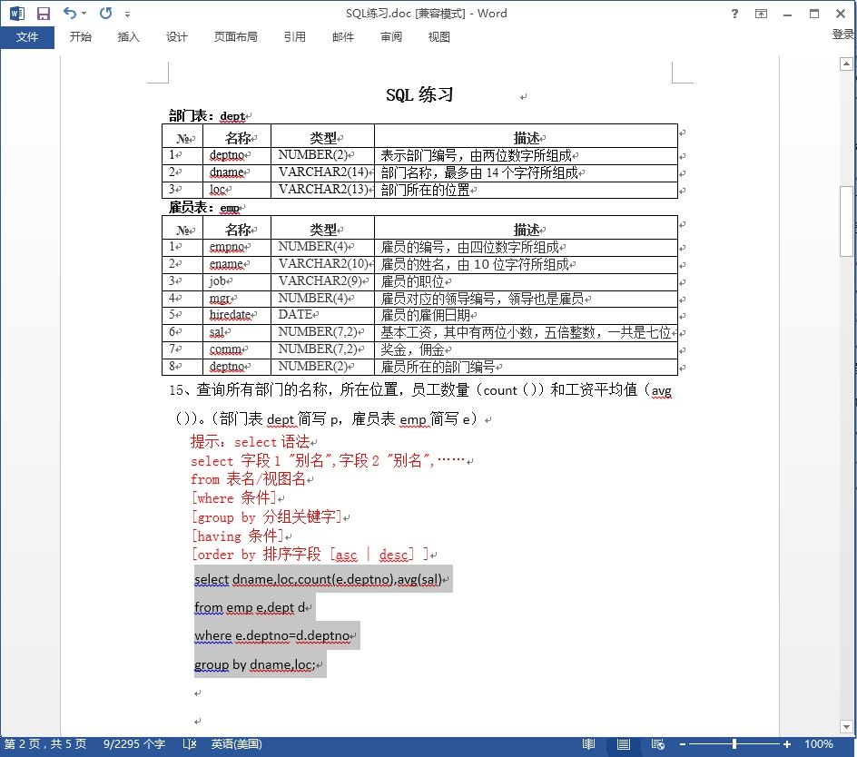Click the page count '第 2 页，共 5 页' in the status bar
Screen dimensions: 857x757
45,744
